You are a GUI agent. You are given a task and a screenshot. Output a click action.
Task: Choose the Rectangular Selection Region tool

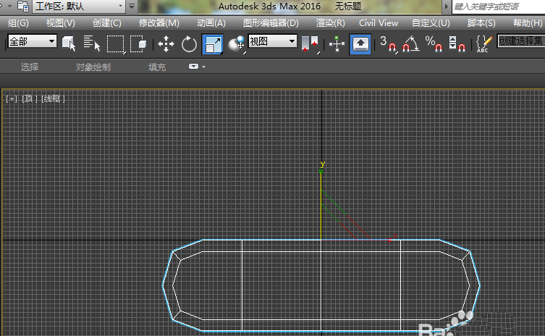pos(116,43)
